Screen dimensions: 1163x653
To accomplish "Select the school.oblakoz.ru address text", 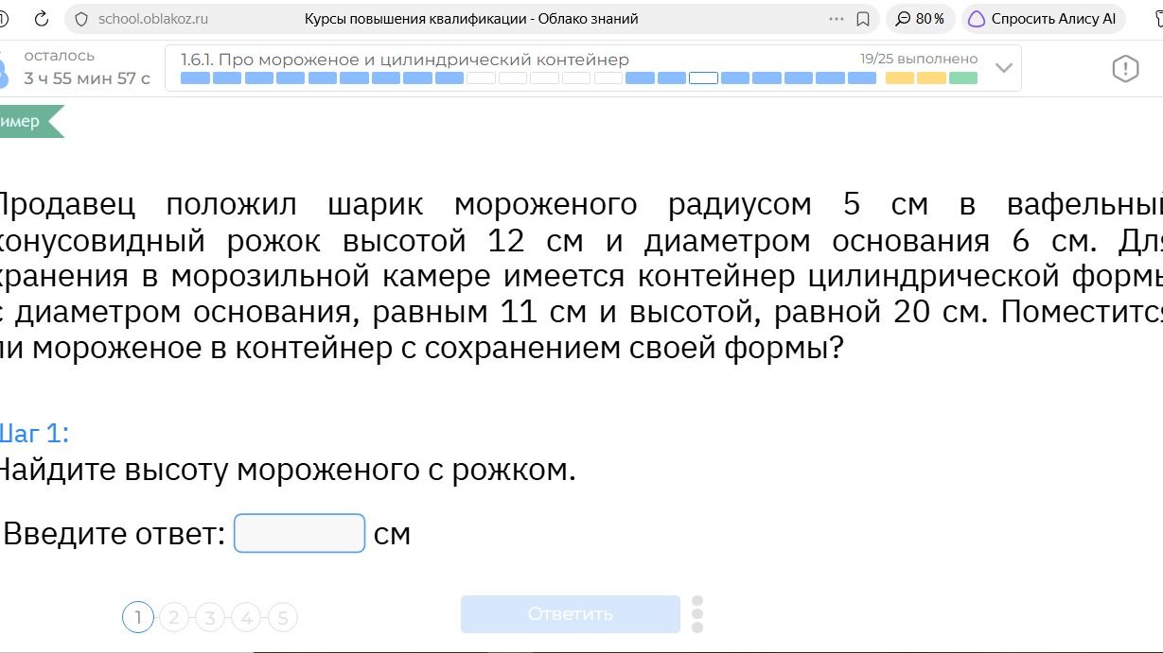I will tap(153, 19).
